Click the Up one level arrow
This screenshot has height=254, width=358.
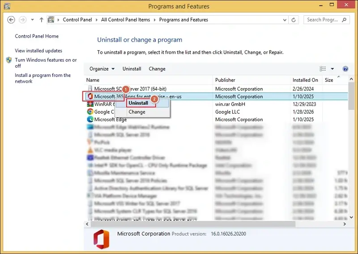point(42,20)
